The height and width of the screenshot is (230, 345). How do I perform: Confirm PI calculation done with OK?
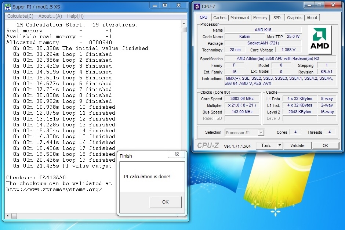tap(165, 202)
